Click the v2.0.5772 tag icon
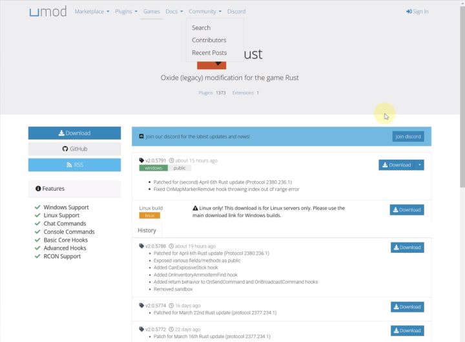 tap(141, 329)
